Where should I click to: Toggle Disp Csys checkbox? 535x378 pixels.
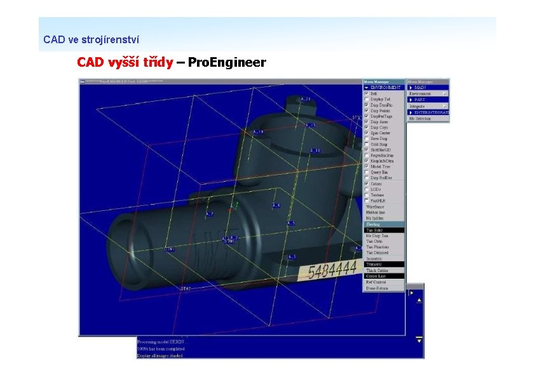point(367,127)
